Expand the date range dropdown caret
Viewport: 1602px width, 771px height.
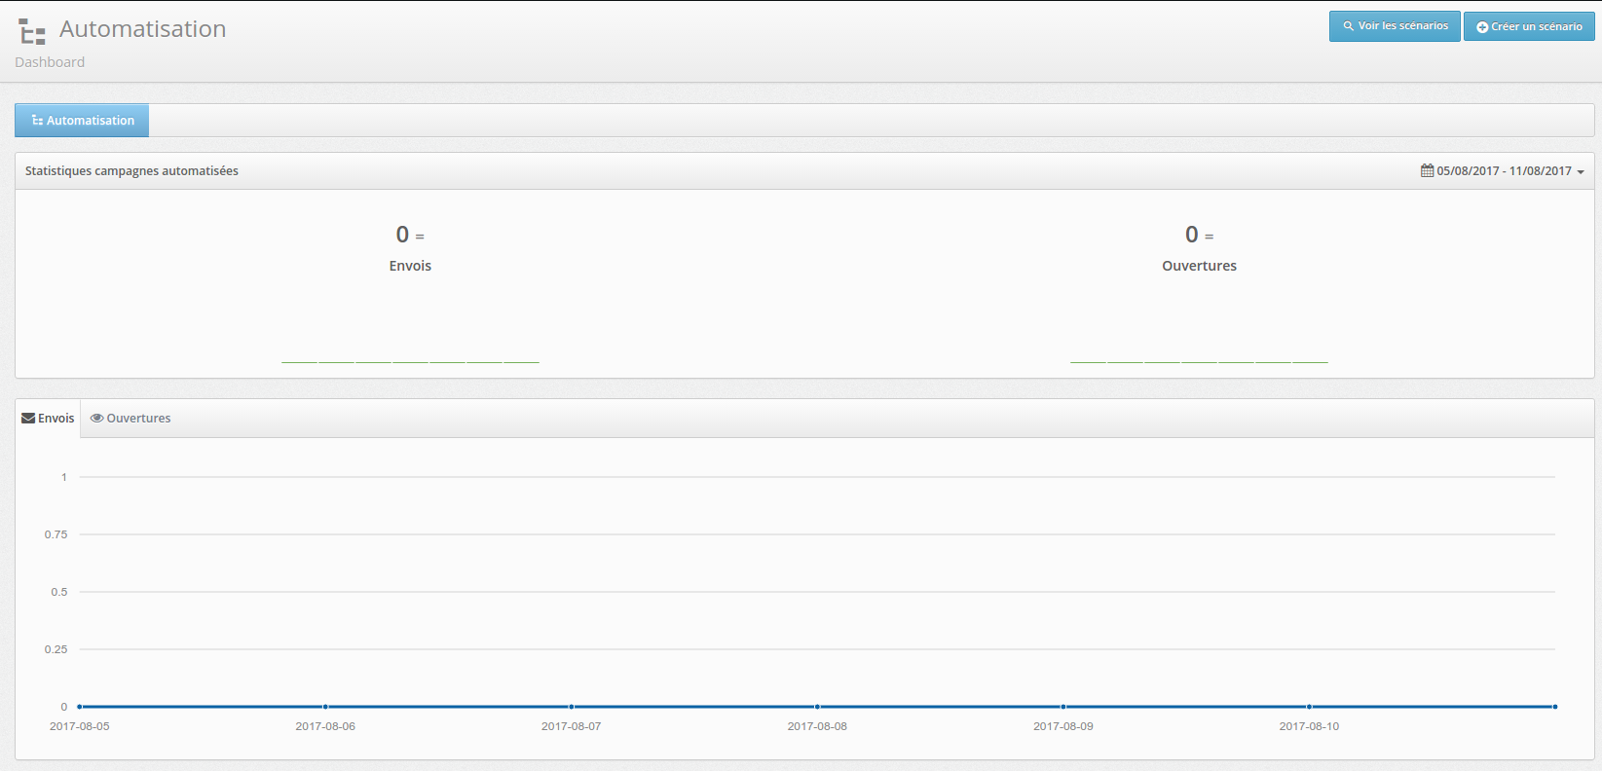click(1581, 172)
